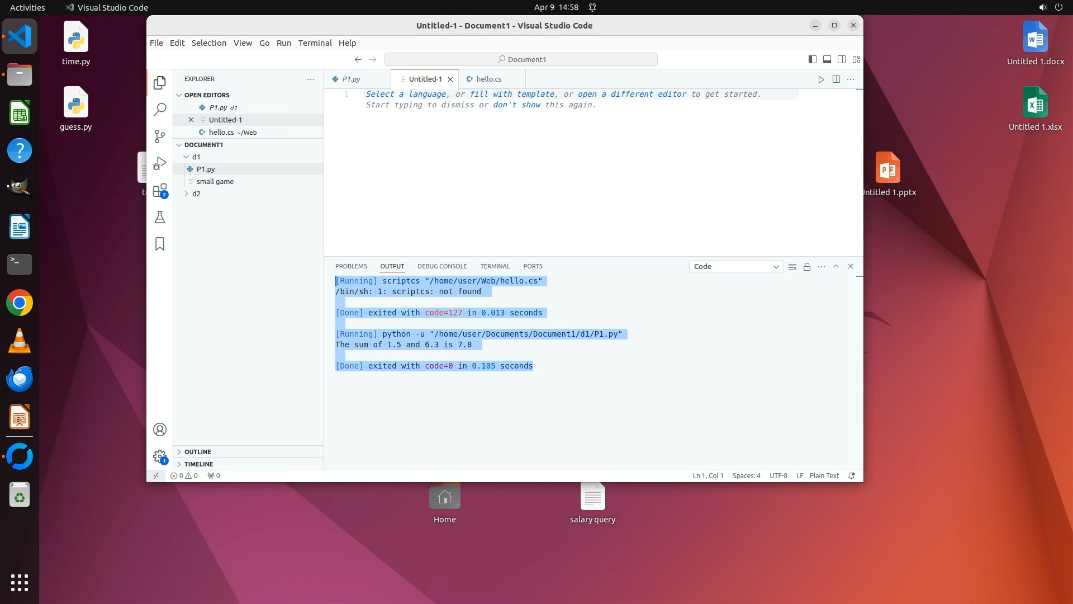Image resolution: width=1073 pixels, height=604 pixels.
Task: Clear the output panel
Action: 792,267
